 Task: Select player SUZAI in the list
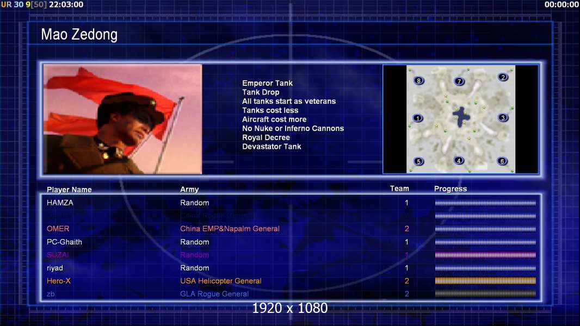pyautogui.click(x=57, y=255)
